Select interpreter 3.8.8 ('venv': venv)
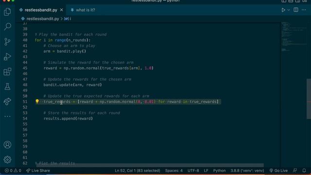 pyautogui.click(x=247, y=171)
